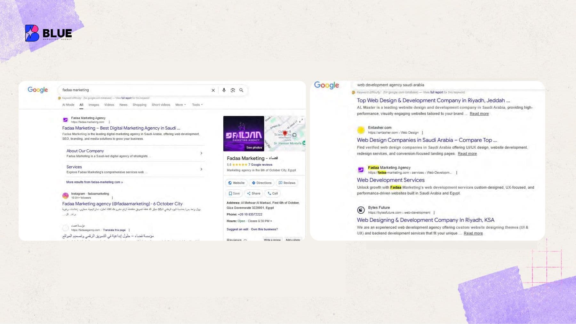
Task: Go to the News tab
Action: (x=123, y=105)
